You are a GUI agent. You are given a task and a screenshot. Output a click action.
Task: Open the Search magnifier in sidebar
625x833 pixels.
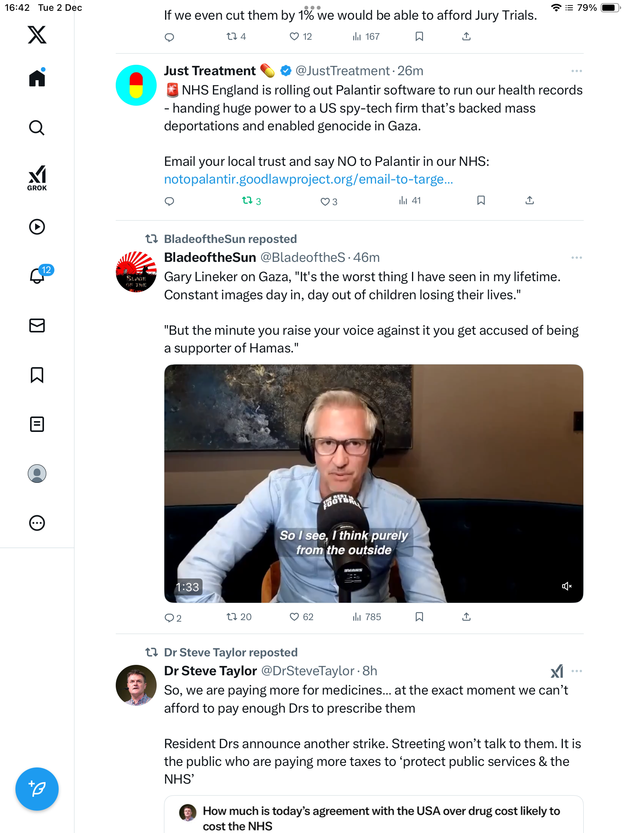[37, 128]
